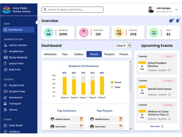Click the Student Fees money icon
The height and width of the screenshot is (137, 182).
tap(5, 91)
